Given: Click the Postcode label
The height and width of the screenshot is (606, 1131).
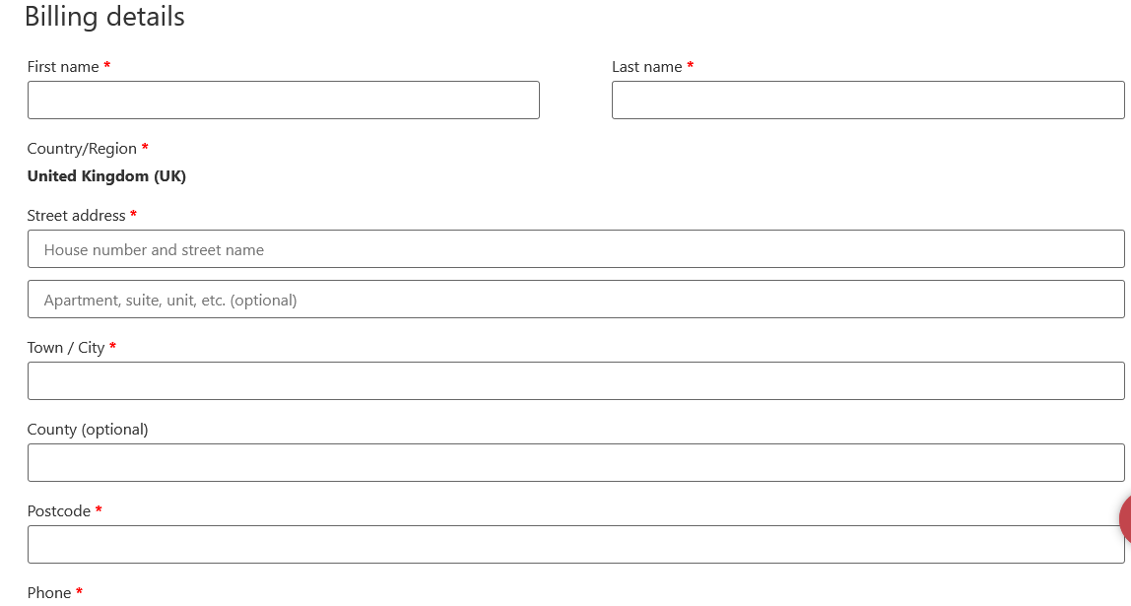Looking at the screenshot, I should point(58,510).
